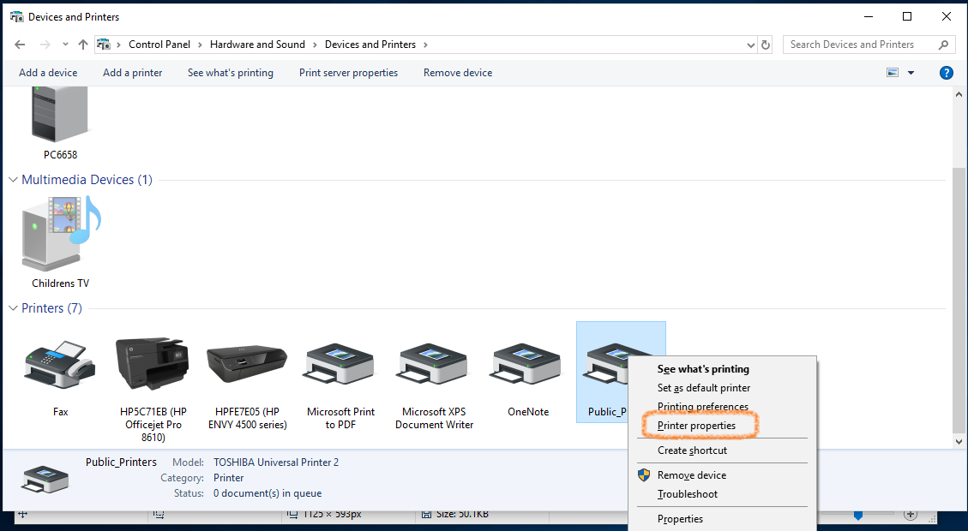This screenshot has height=531, width=968.
Task: Refresh the view with the refresh icon
Action: point(766,44)
